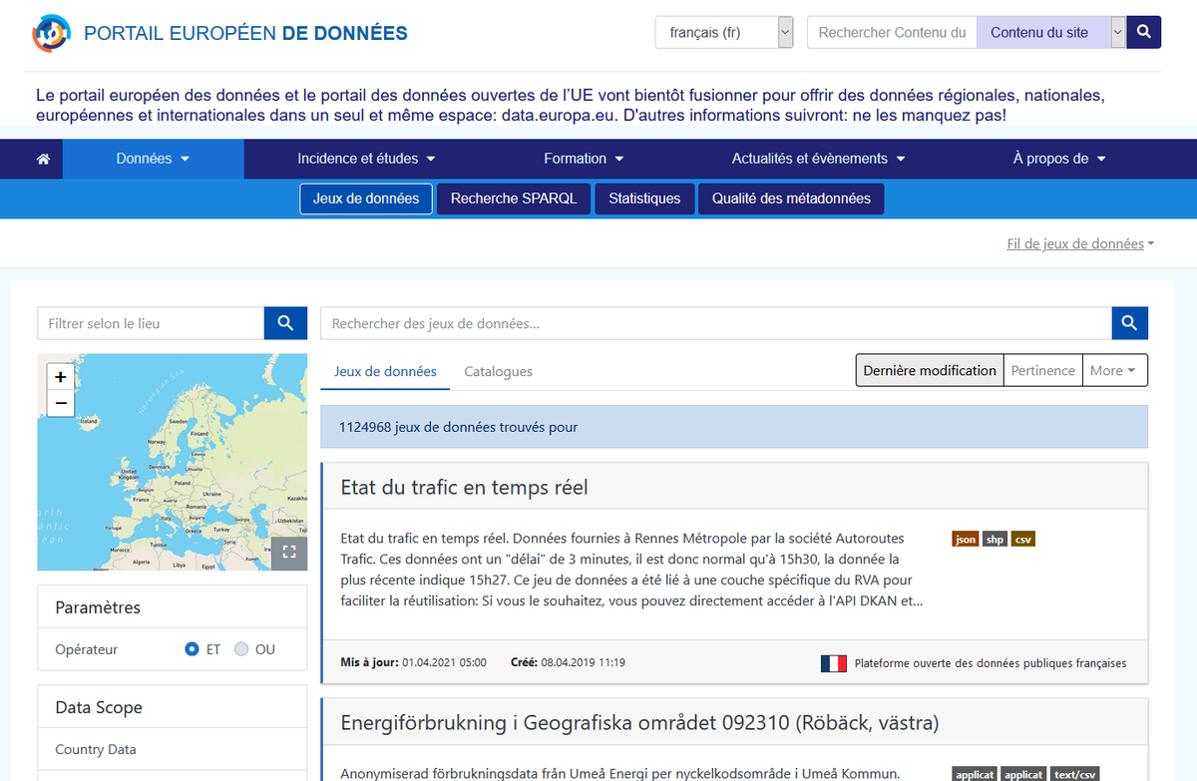
Task: Expand the Actualités et évènements menu
Action: [x=818, y=159]
